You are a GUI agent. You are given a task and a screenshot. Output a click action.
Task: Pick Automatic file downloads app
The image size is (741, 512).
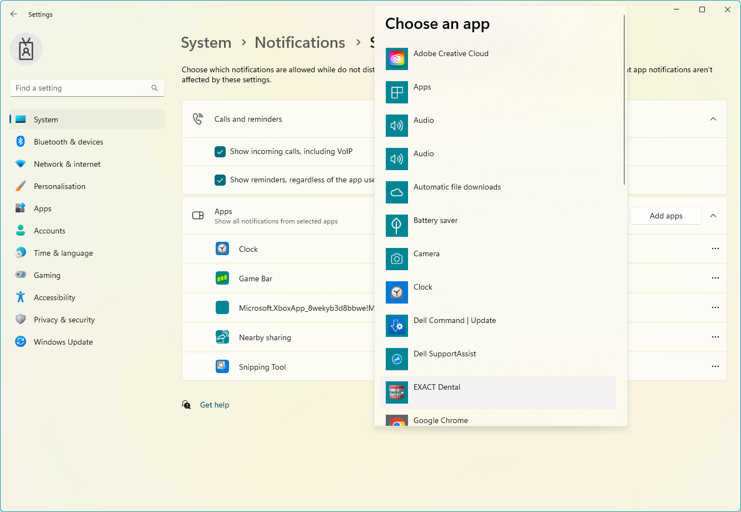[x=457, y=187]
